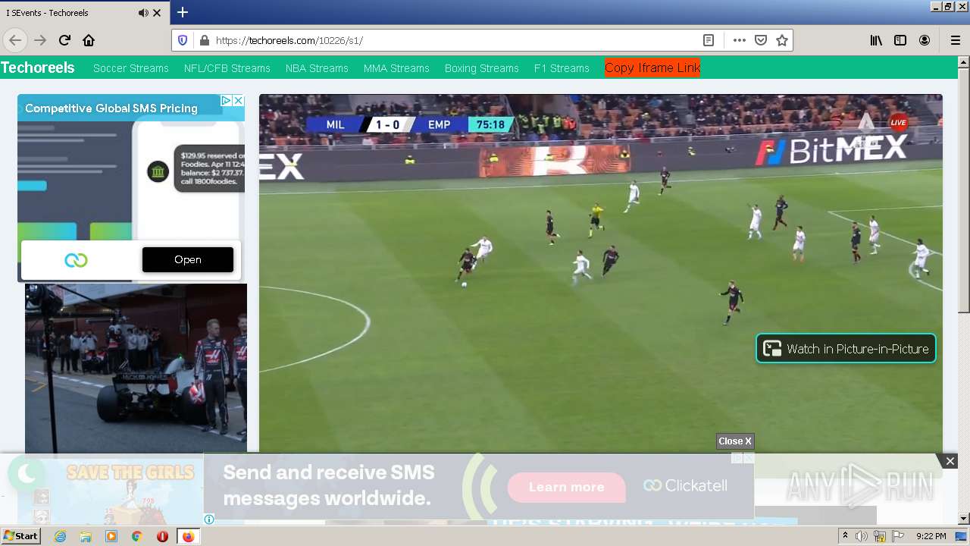This screenshot has width=970, height=546.
Task: Click the Competitive Global SMS Pricing headline
Action: 111,108
